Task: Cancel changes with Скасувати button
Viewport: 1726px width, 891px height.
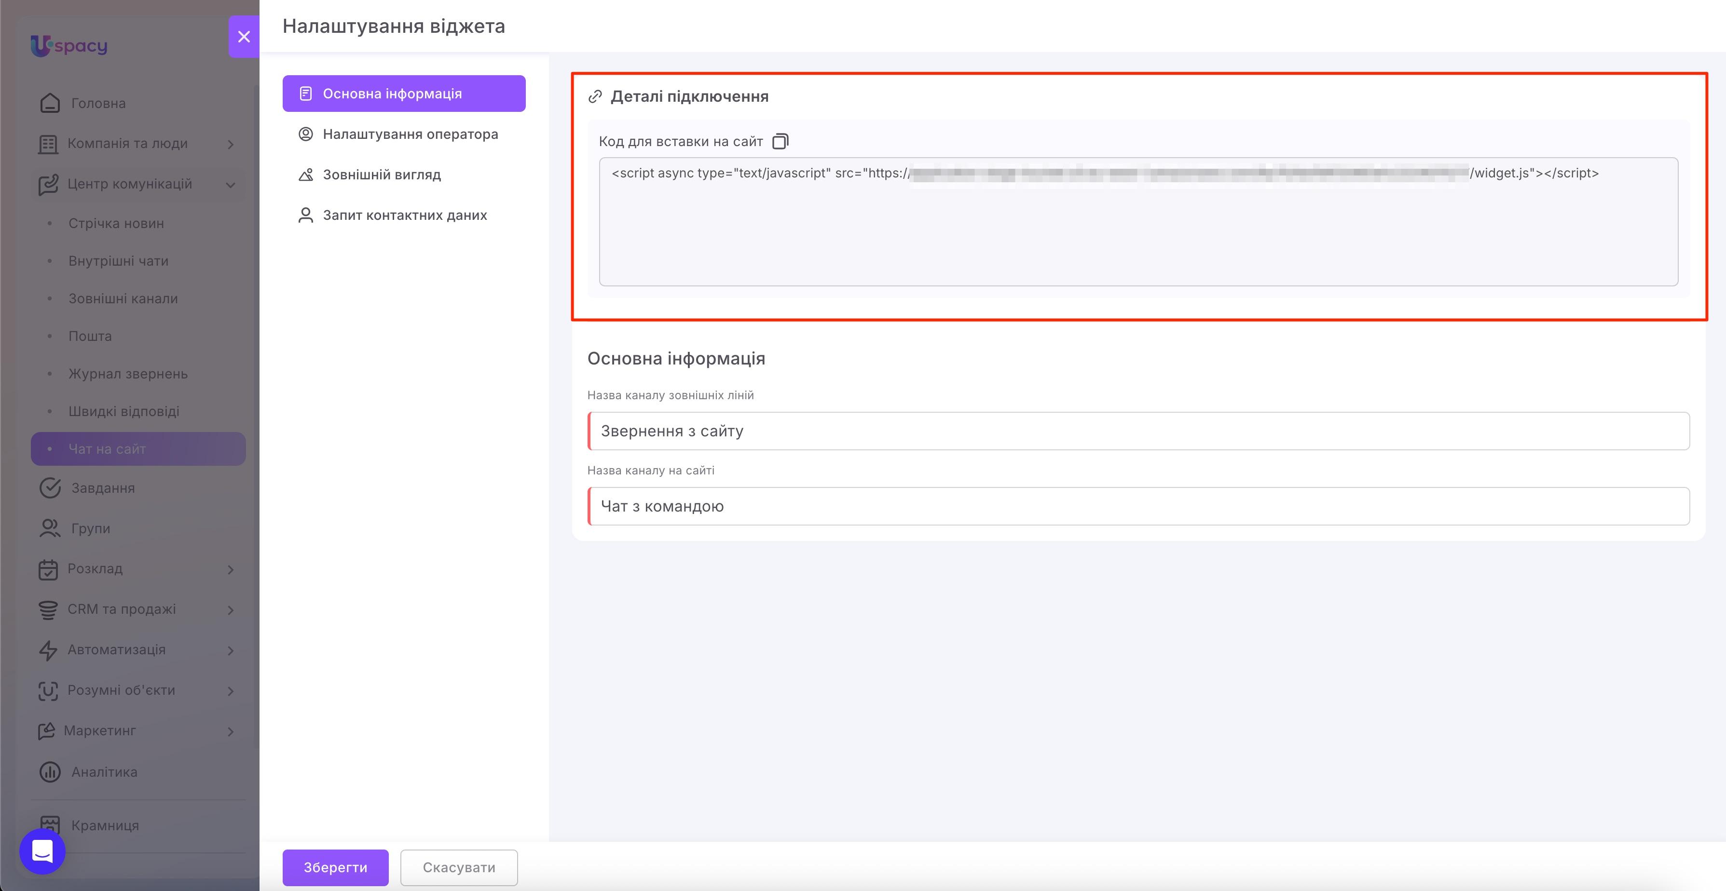Action: tap(459, 867)
